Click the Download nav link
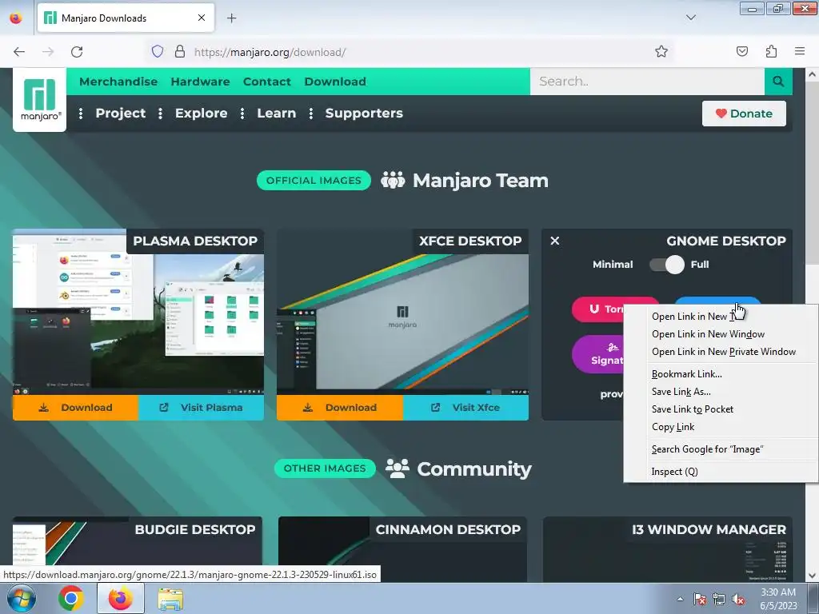This screenshot has width=819, height=614. [335, 82]
